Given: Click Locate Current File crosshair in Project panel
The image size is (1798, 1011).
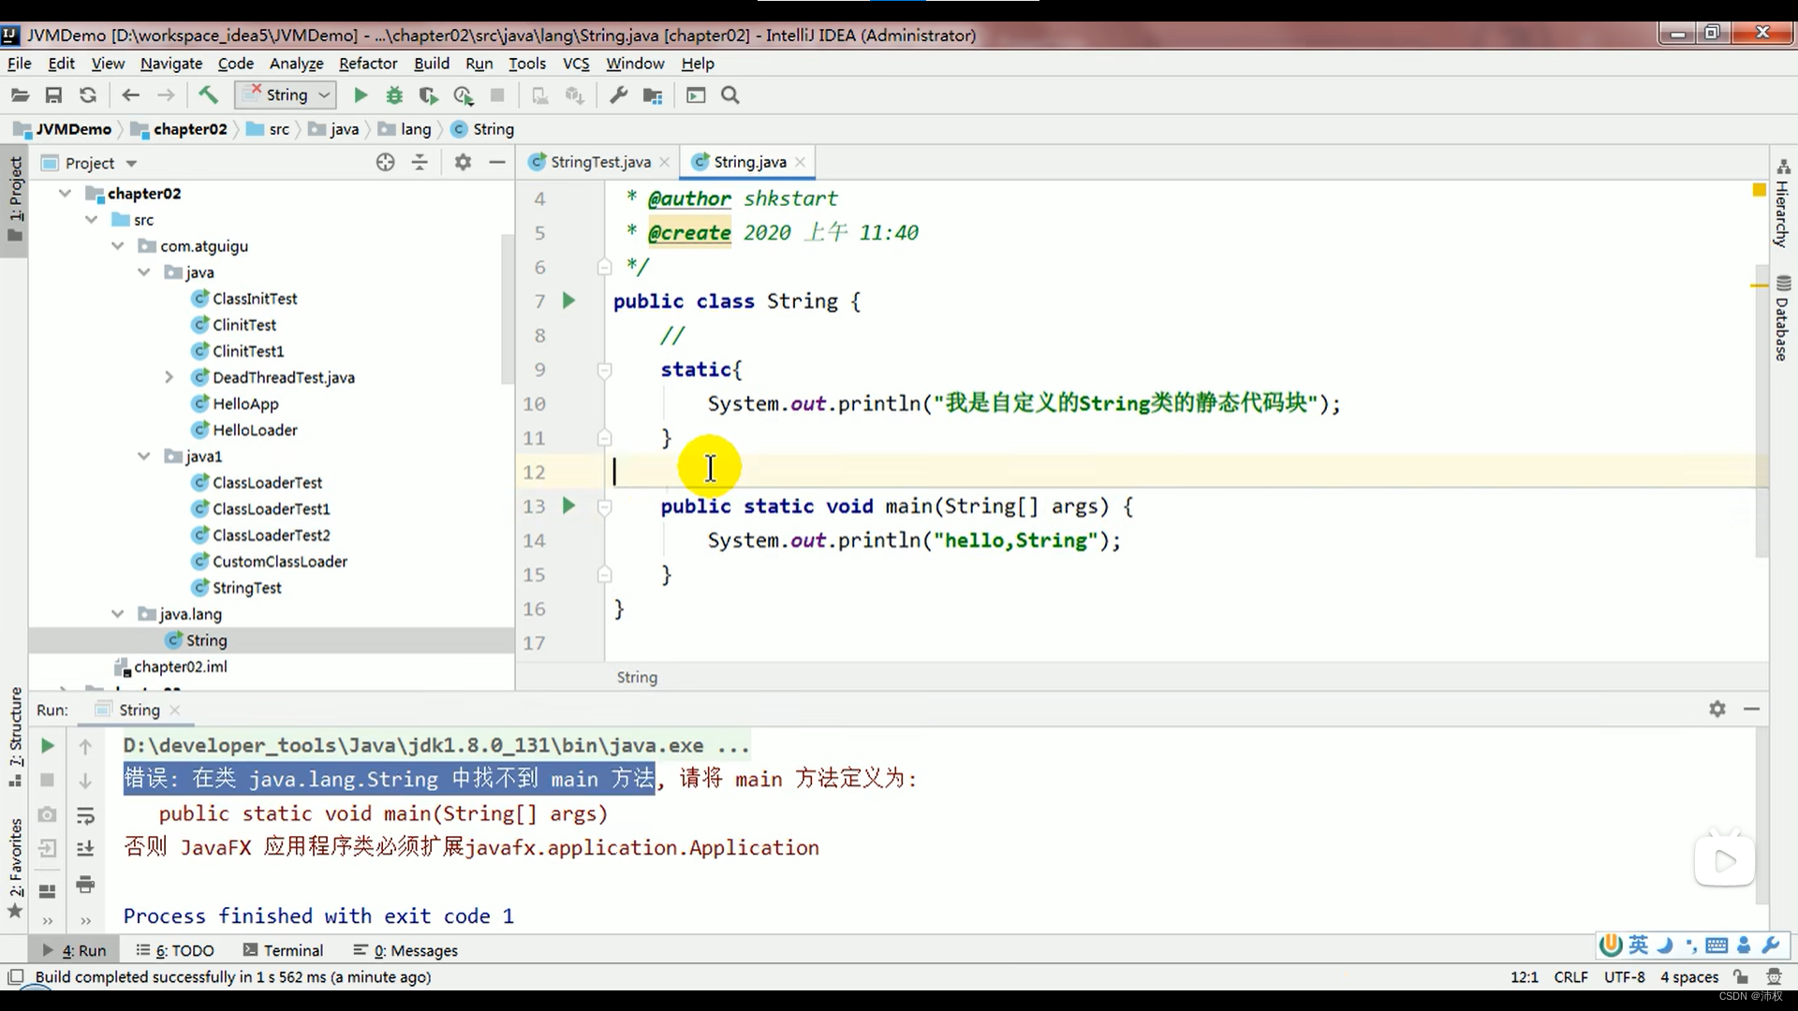Looking at the screenshot, I should [x=385, y=162].
